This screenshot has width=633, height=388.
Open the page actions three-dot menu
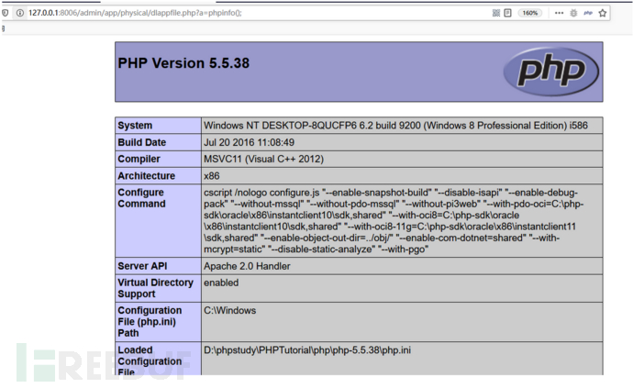click(559, 13)
